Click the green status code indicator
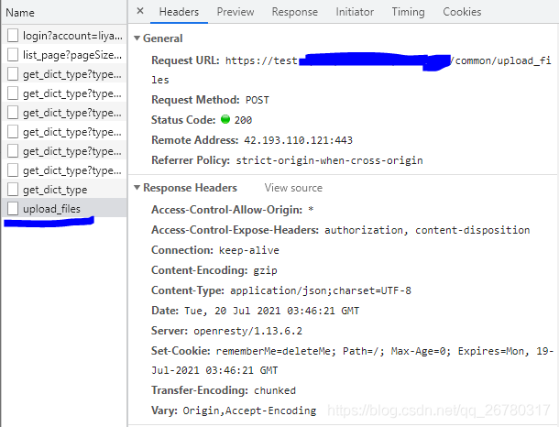The width and height of the screenshot is (559, 427). pyautogui.click(x=225, y=120)
